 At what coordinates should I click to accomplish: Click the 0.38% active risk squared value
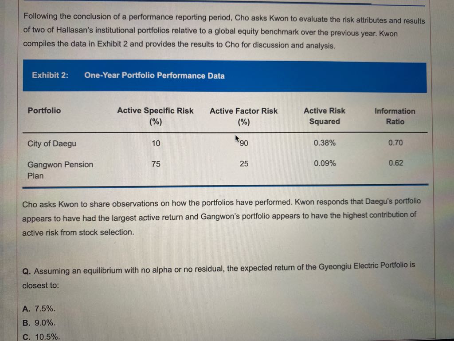tap(325, 143)
